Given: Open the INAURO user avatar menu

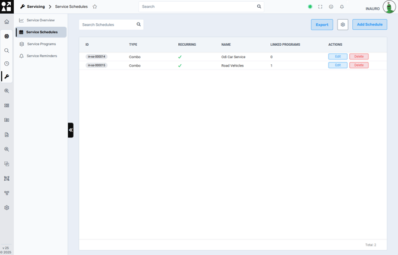Looking at the screenshot, I should click(389, 7).
